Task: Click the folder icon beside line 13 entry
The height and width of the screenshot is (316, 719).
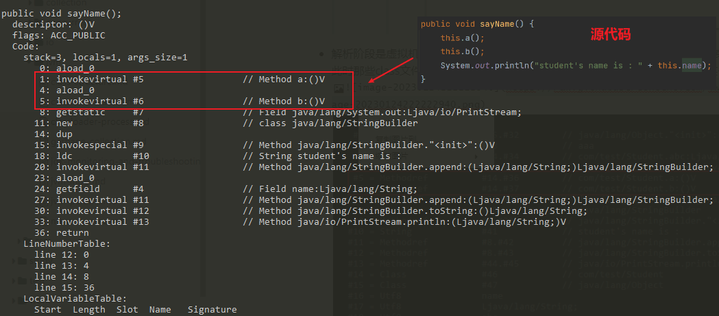Action: coord(21,261)
